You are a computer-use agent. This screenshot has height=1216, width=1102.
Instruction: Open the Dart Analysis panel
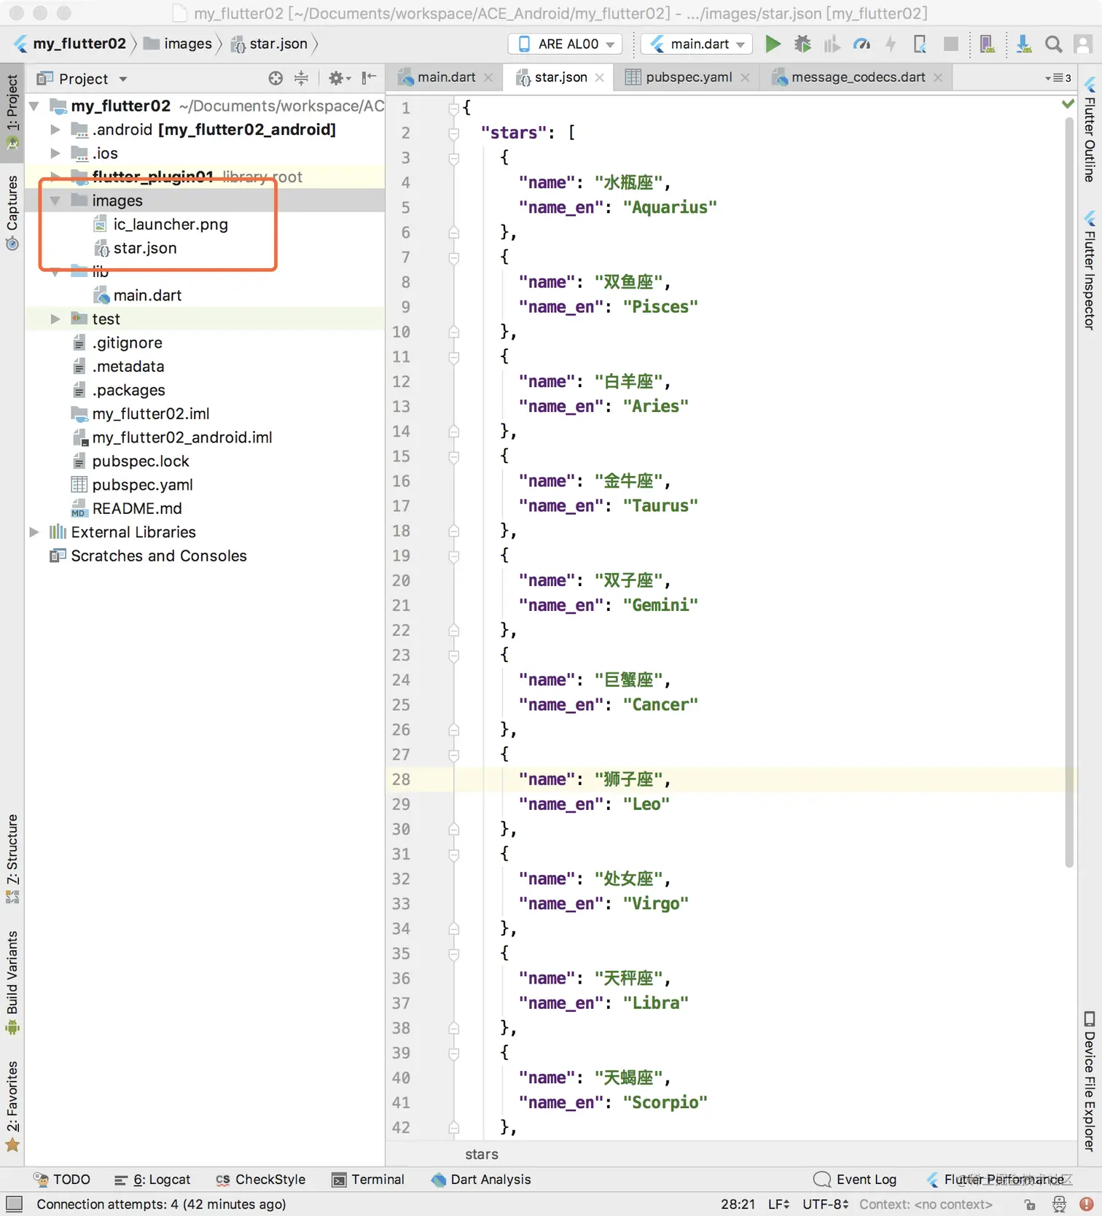(x=481, y=1180)
